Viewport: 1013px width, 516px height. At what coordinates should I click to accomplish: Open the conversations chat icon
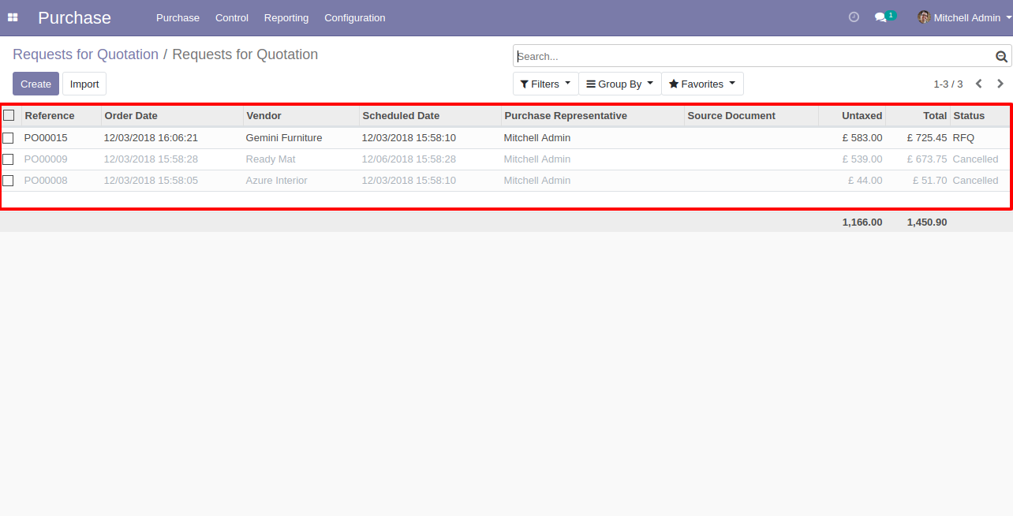[881, 17]
